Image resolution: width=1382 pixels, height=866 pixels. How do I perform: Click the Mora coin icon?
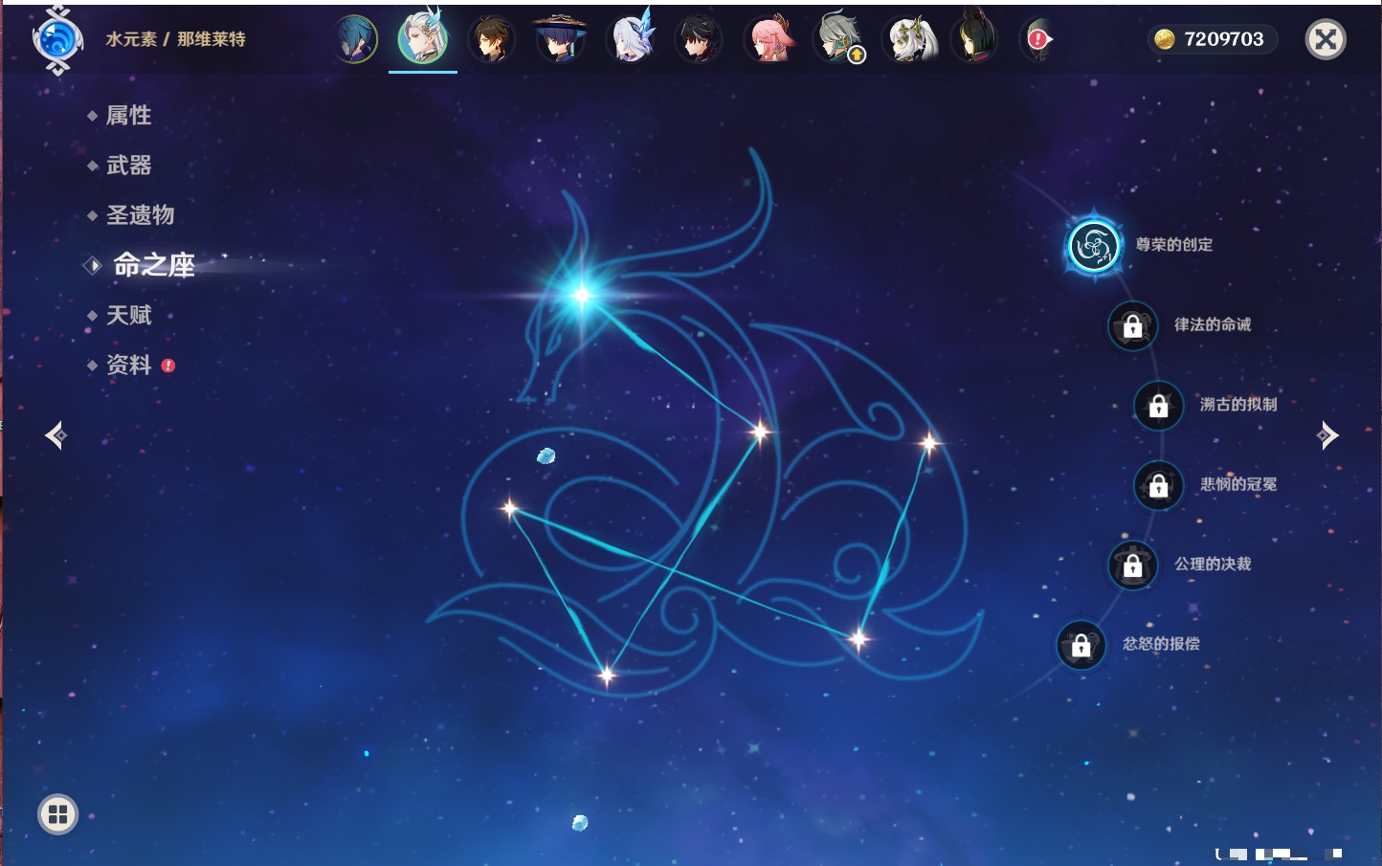[1164, 39]
